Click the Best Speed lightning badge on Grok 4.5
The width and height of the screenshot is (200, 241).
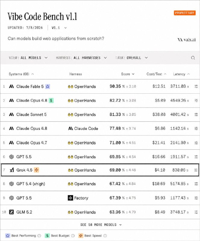click(x=36, y=170)
